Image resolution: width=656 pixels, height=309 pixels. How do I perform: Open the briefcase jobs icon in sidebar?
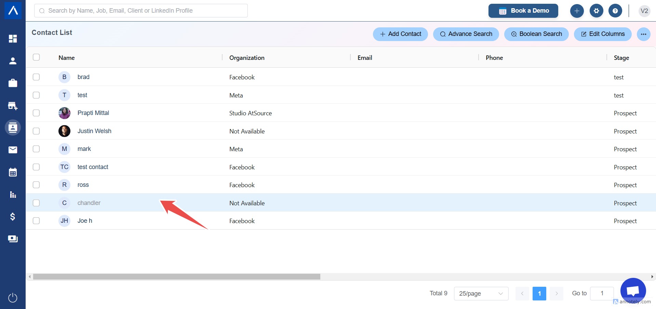point(13,83)
